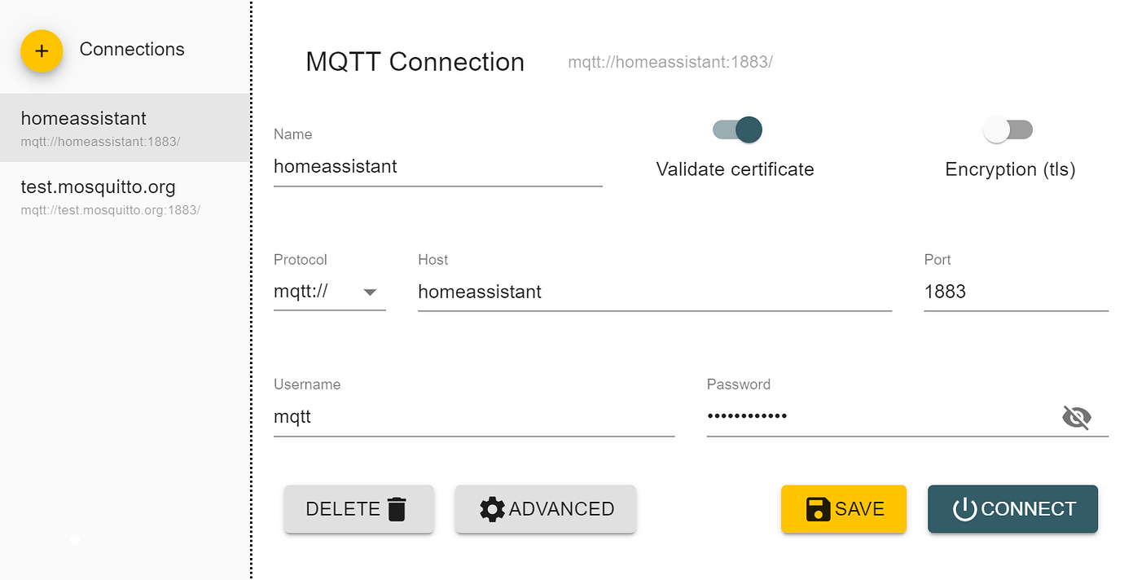The image size is (1124, 580).
Task: Click the Username field containing mqtt
Action: pos(472,416)
